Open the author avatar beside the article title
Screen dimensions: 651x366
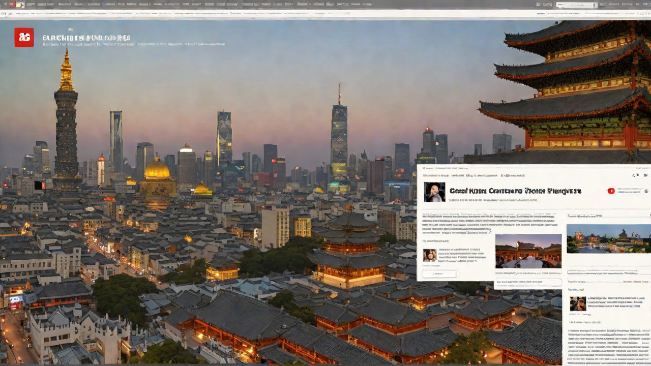point(434,192)
